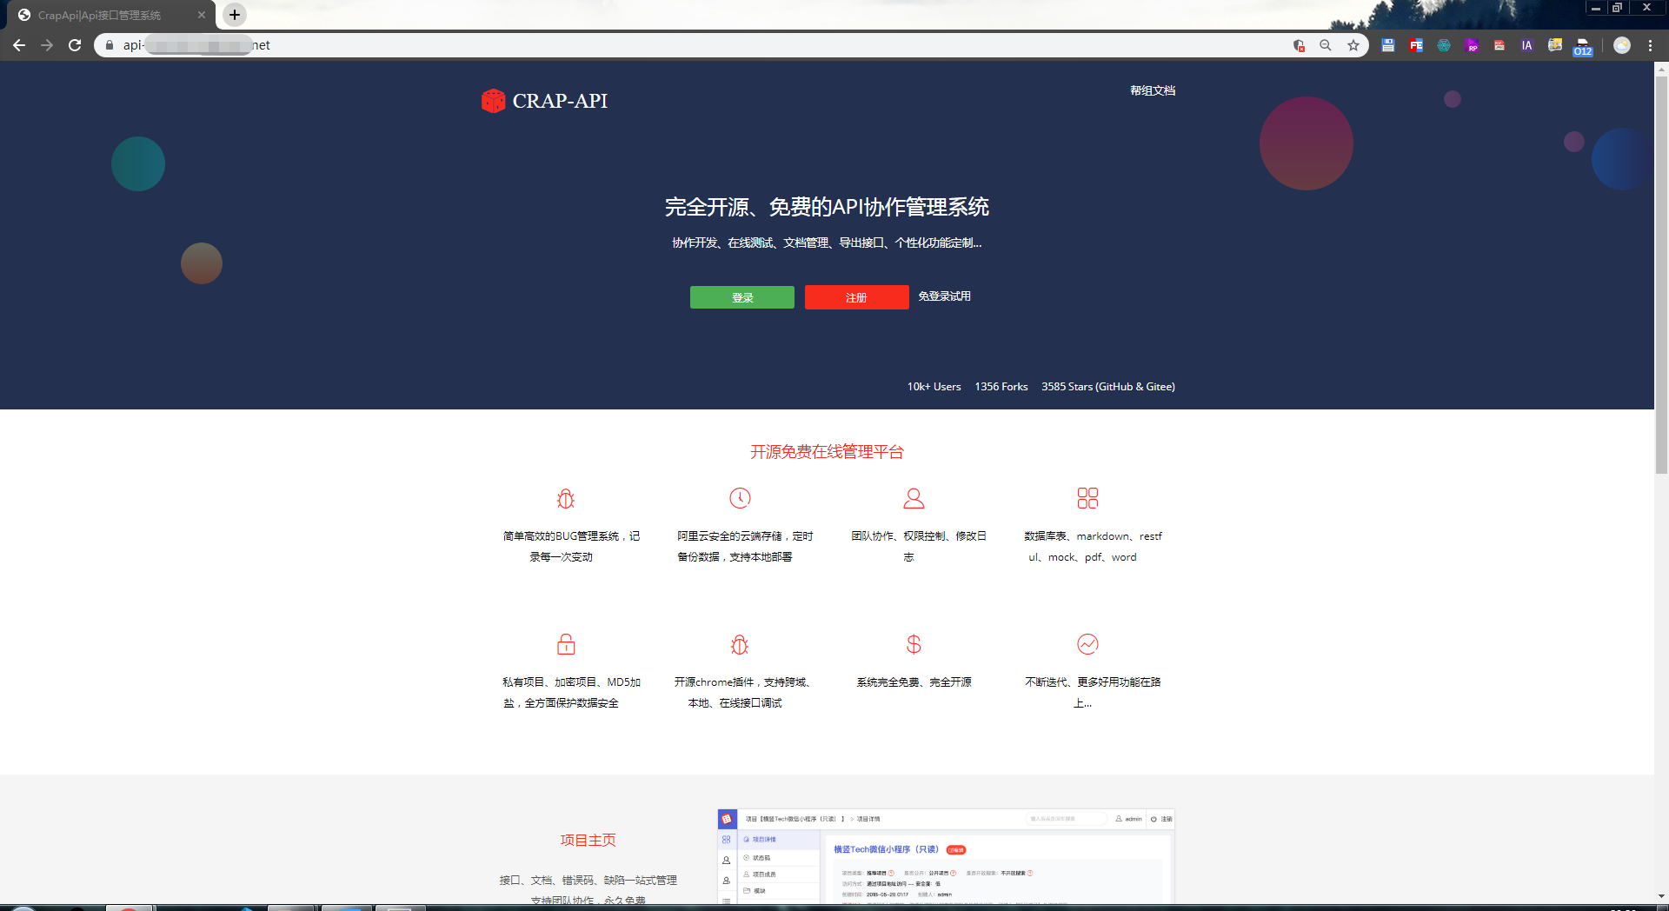Open the teal hexagon extension icon
This screenshot has width=1669, height=911.
point(1444,45)
